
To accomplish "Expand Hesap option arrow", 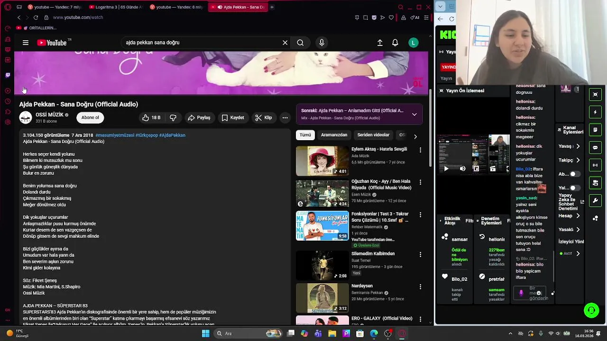I will pyautogui.click(x=578, y=216).
